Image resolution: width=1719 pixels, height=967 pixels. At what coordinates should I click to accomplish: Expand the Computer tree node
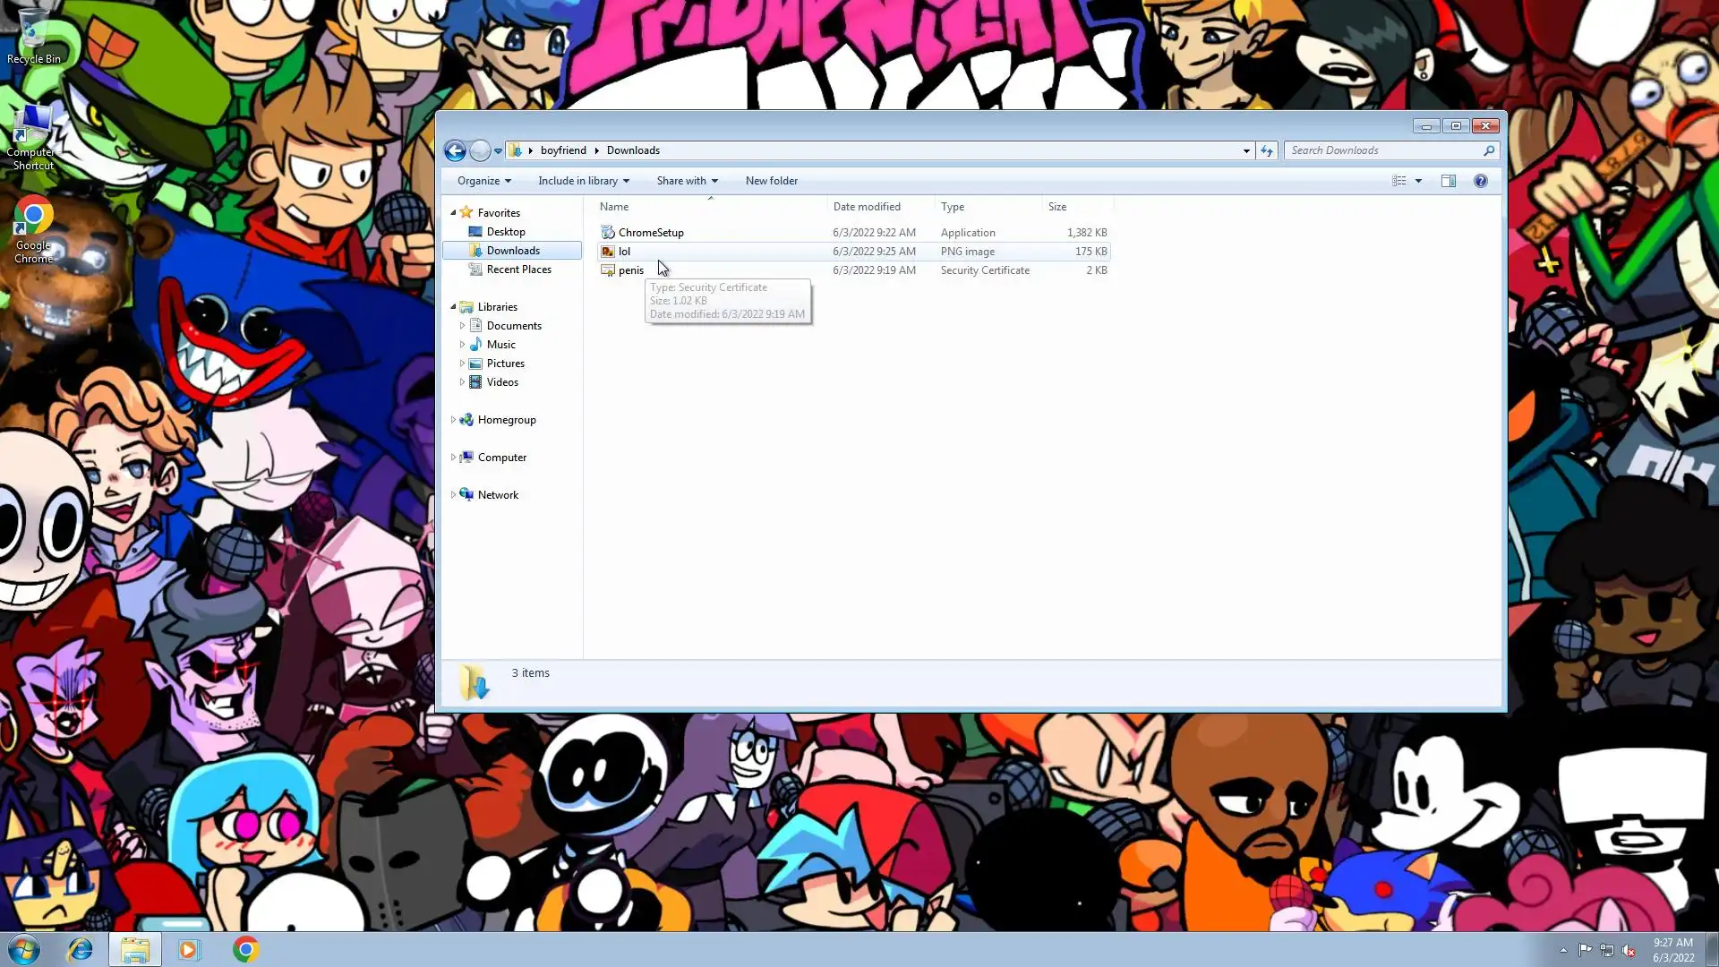453,458
